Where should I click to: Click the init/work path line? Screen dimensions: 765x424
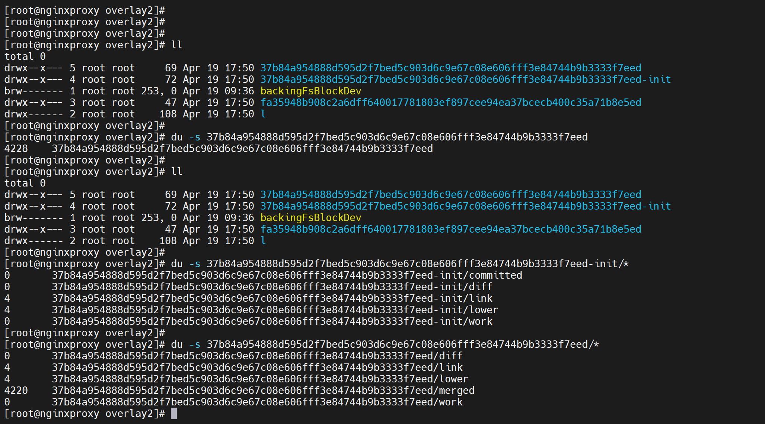tap(272, 321)
